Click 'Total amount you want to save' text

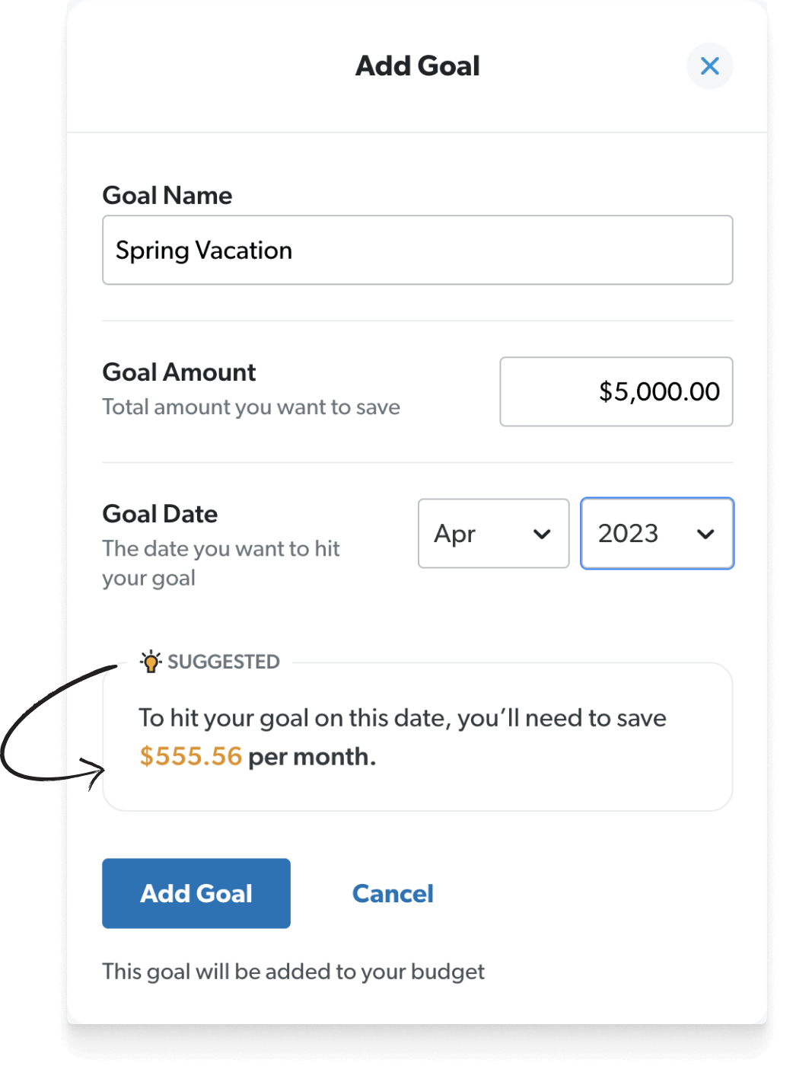[251, 407]
